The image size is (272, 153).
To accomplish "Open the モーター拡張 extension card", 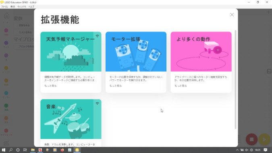I will click(x=136, y=62).
